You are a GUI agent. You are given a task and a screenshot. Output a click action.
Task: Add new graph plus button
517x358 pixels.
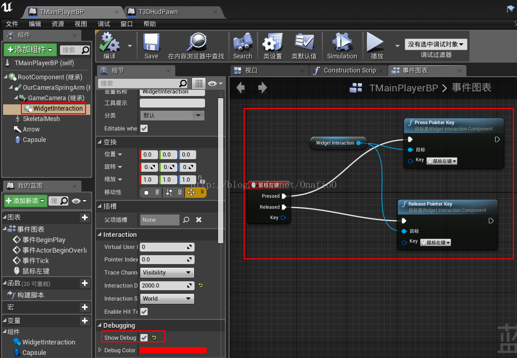click(85, 217)
